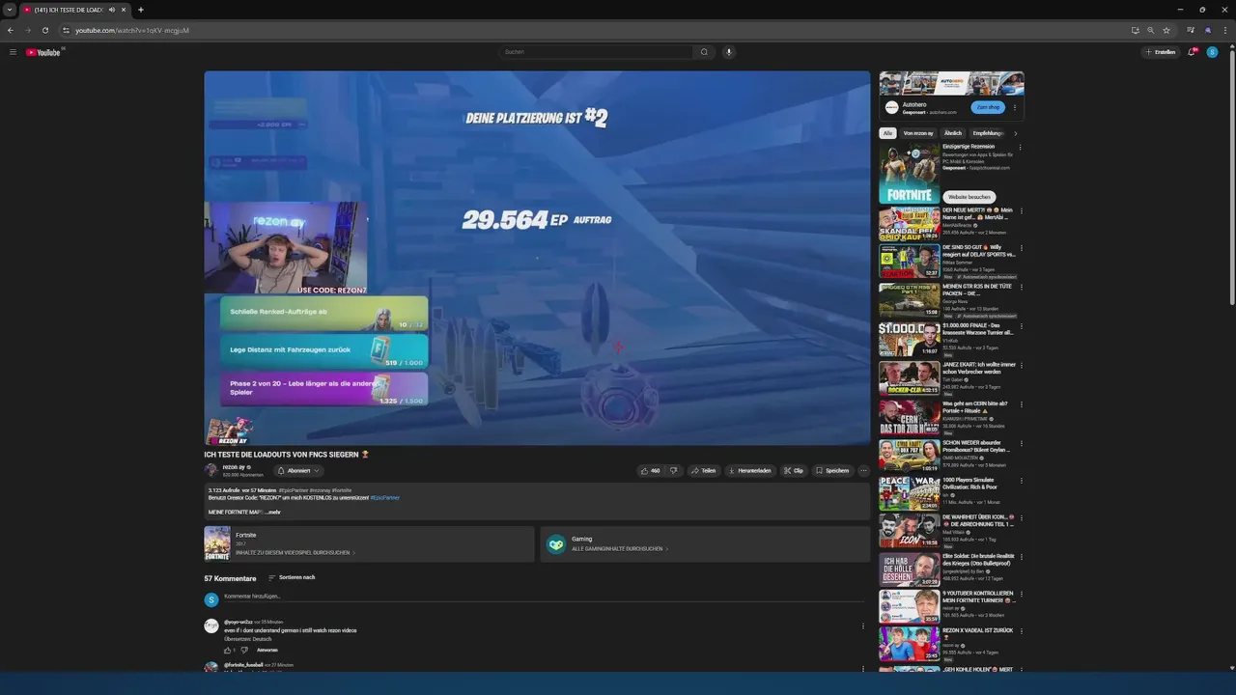Click the Teilen share button
The image size is (1236, 695).
tap(703, 471)
